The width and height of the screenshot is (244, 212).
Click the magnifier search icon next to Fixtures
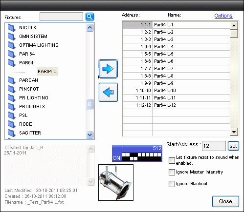[x=89, y=17]
